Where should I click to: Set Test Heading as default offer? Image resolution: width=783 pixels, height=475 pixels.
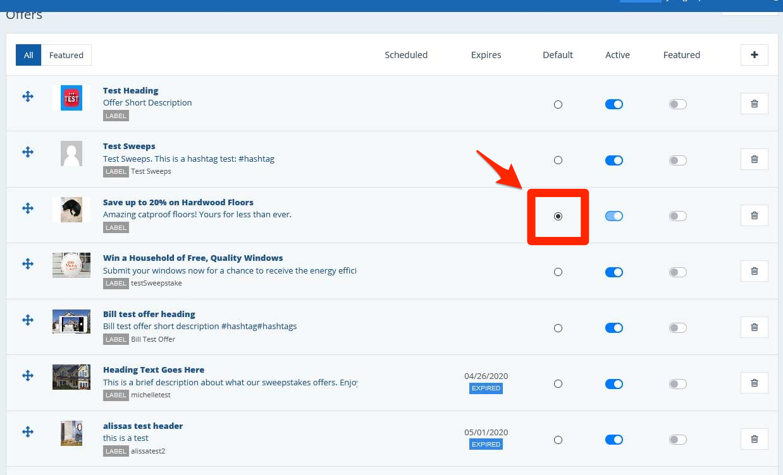(x=558, y=105)
